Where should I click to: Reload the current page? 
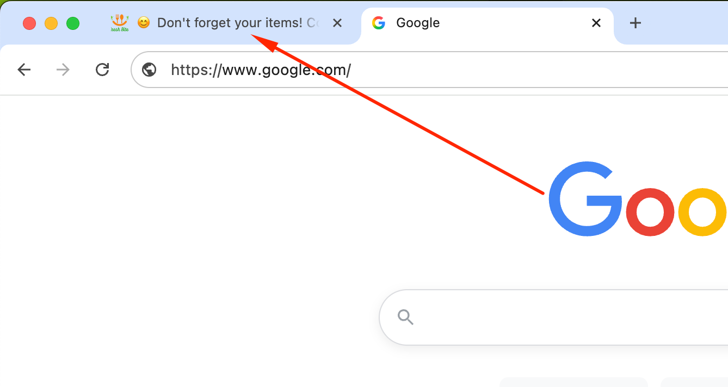click(102, 70)
